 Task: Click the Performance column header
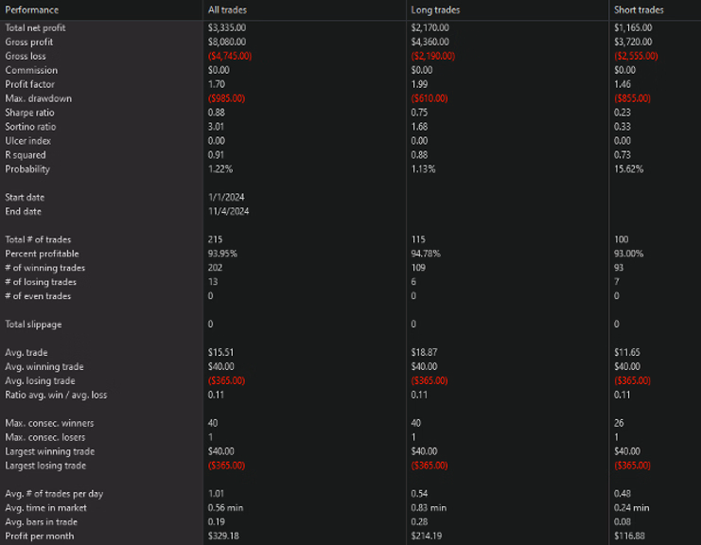pos(31,9)
